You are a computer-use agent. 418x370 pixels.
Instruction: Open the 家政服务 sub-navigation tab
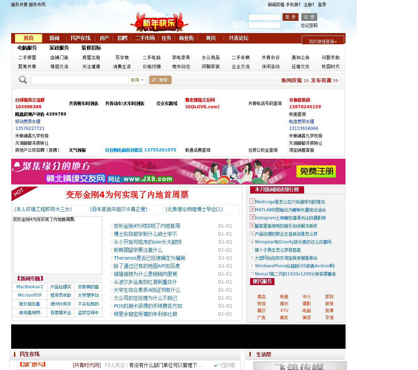click(x=59, y=48)
